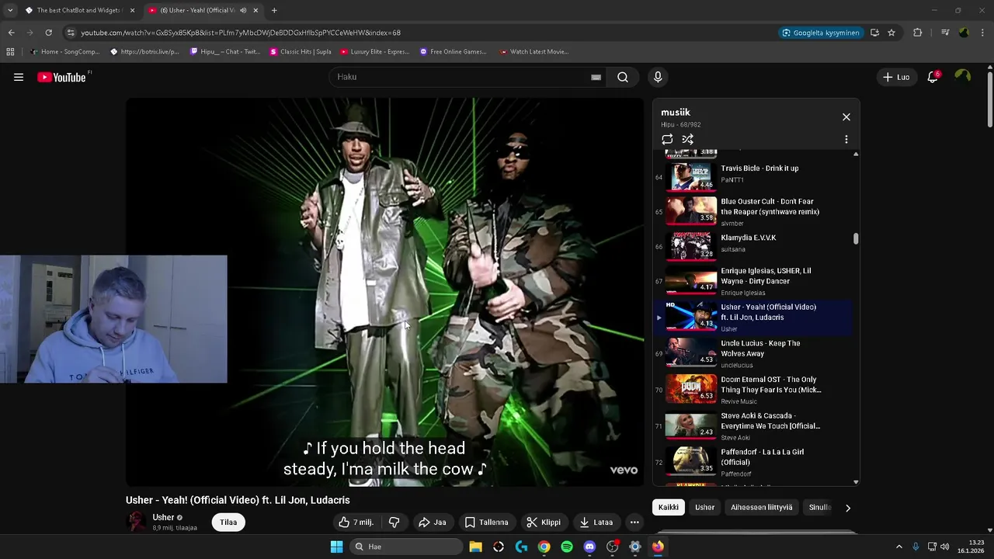Screen dimensions: 994x559
Task: Open the playlist three-dot options menu
Action: tap(846, 140)
